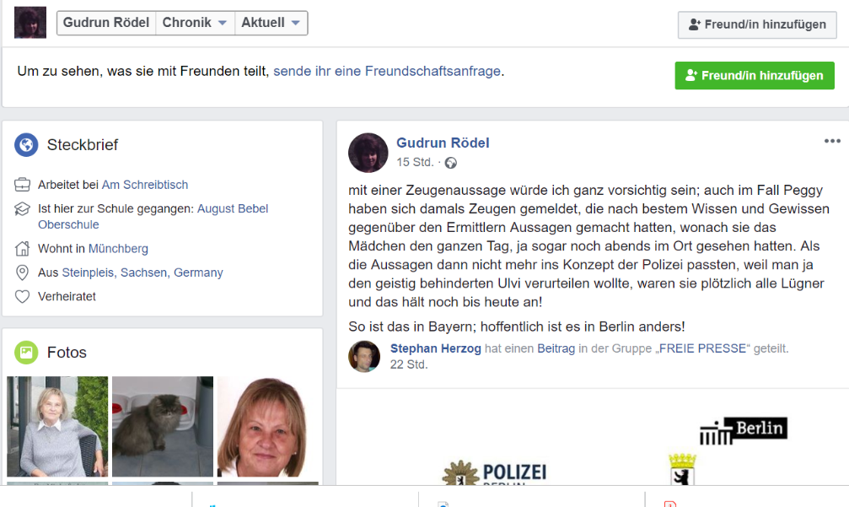Screen dimensions: 849x507
Task: Click the globe privacy icon beside 15 Std.
Action: (450, 163)
